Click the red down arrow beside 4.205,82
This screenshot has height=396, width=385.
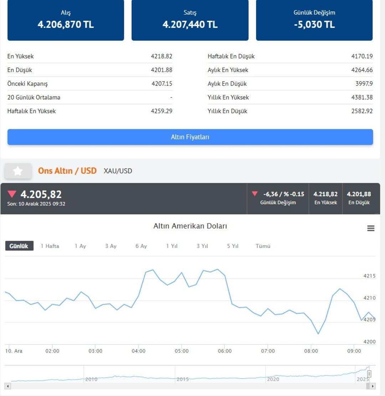(x=12, y=194)
